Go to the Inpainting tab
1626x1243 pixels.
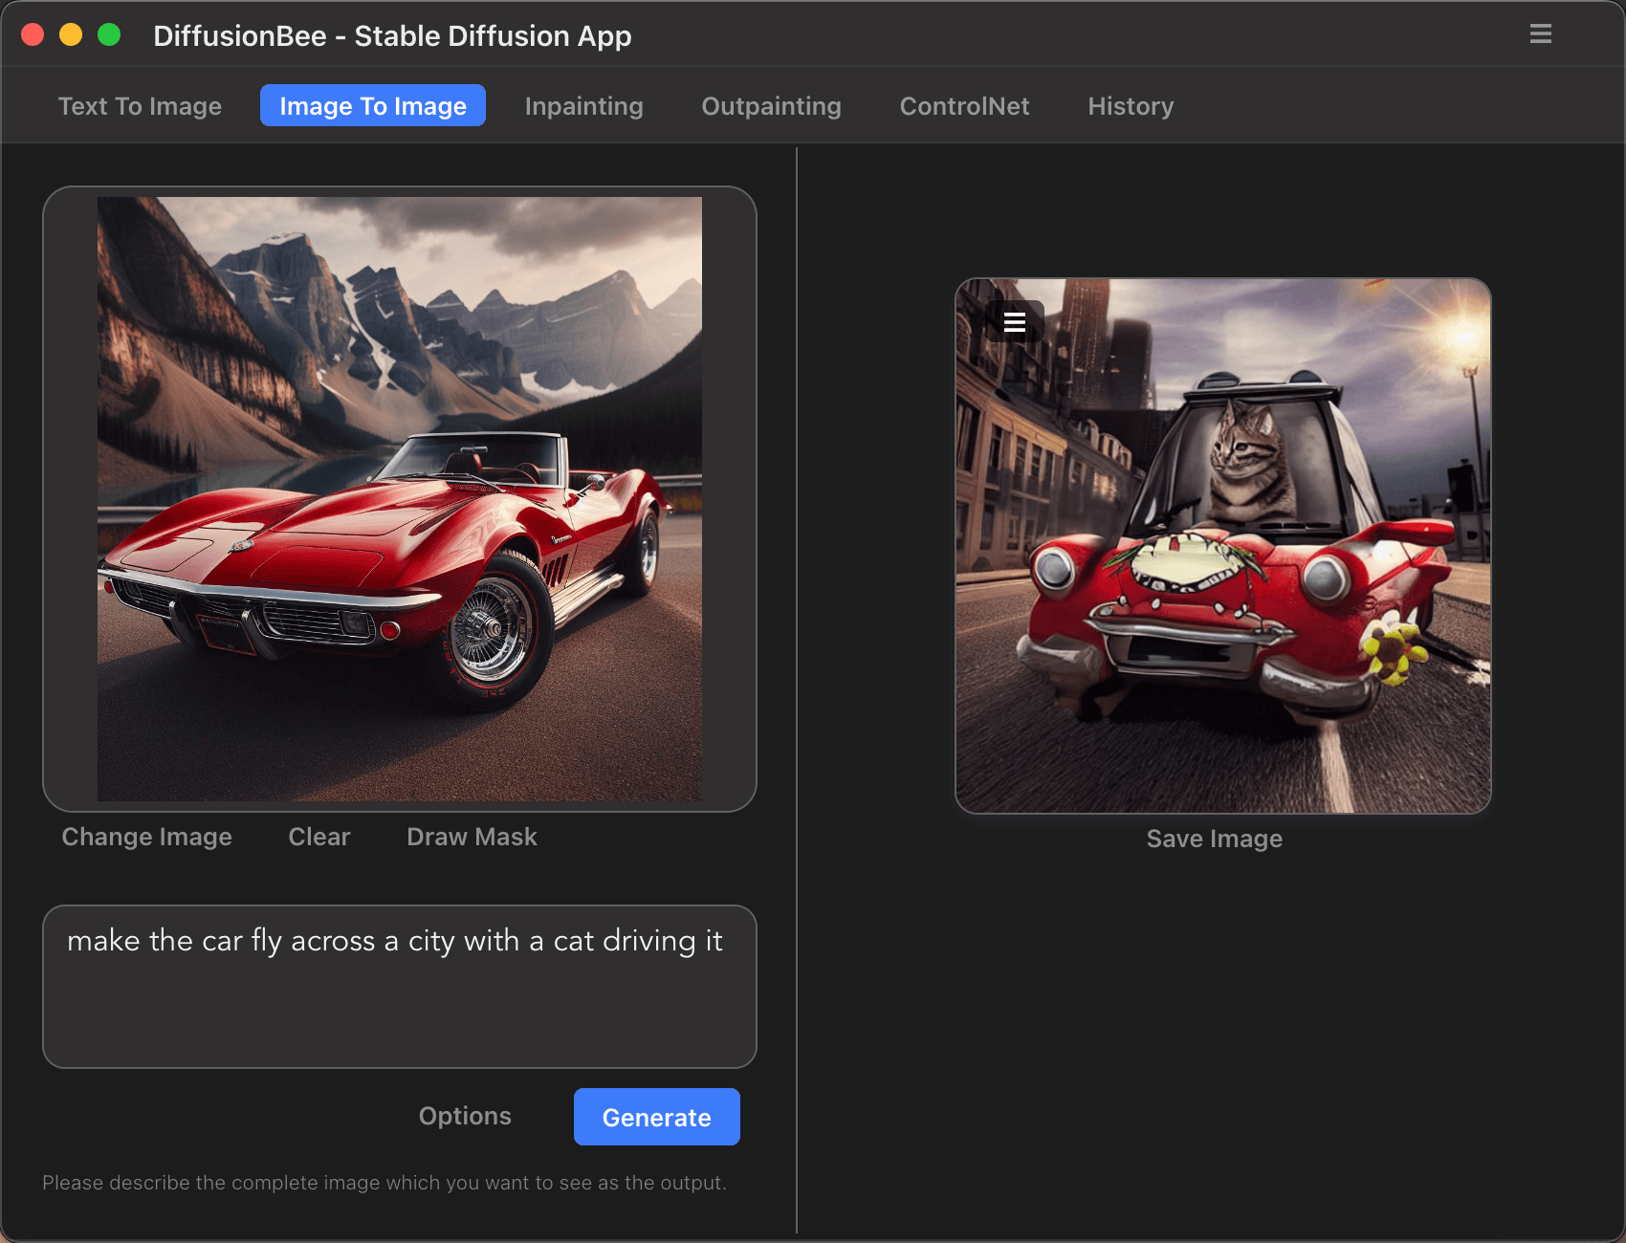(x=583, y=106)
